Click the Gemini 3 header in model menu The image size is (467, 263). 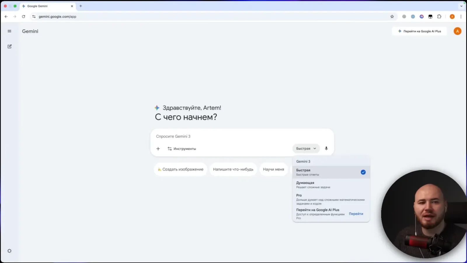(303, 161)
